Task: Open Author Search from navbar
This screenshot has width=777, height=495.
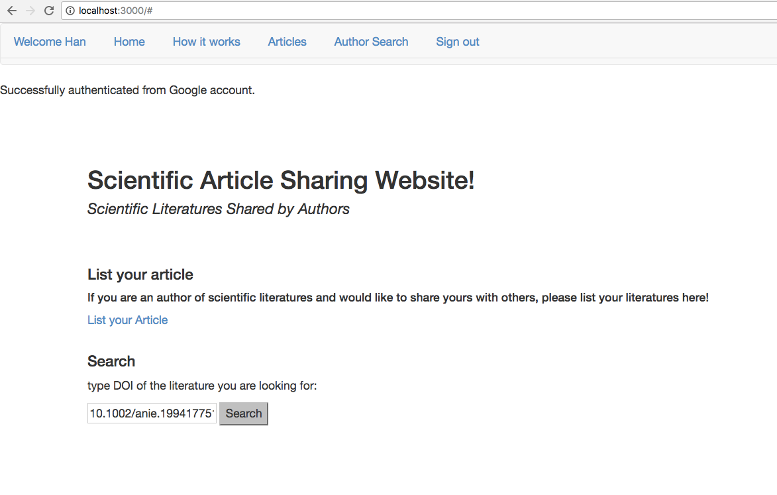Action: (371, 42)
